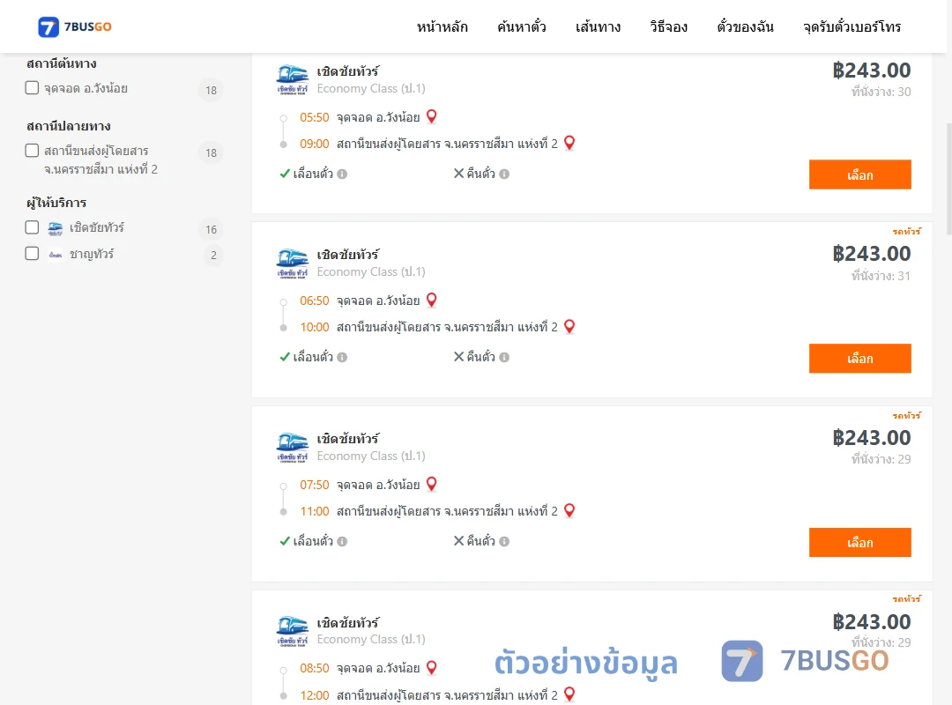Open map pin for 11:00 arrival station
This screenshot has height=705, width=952.
[x=569, y=510]
